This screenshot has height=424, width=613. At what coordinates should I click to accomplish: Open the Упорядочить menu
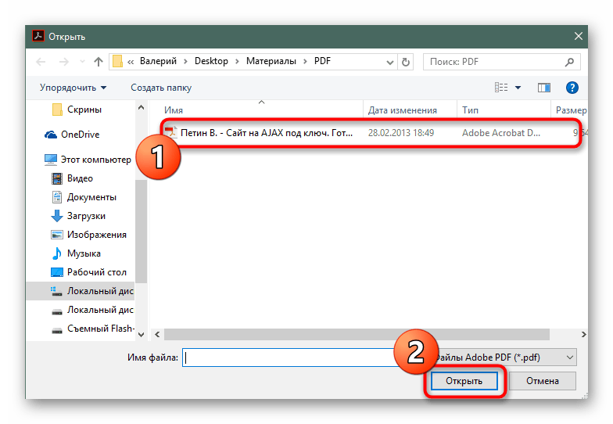coord(73,88)
